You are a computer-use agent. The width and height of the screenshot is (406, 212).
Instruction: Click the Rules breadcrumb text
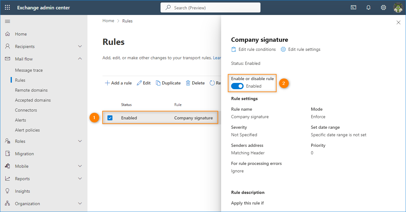point(127,21)
